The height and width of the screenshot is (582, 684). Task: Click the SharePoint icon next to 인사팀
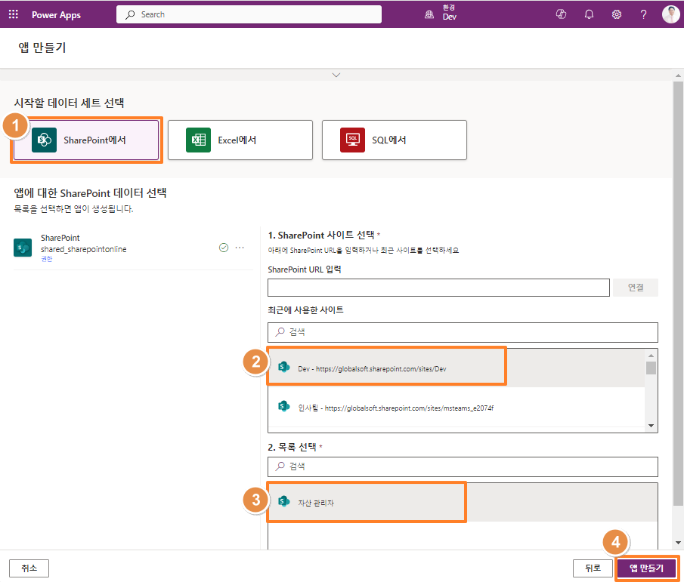tap(284, 406)
